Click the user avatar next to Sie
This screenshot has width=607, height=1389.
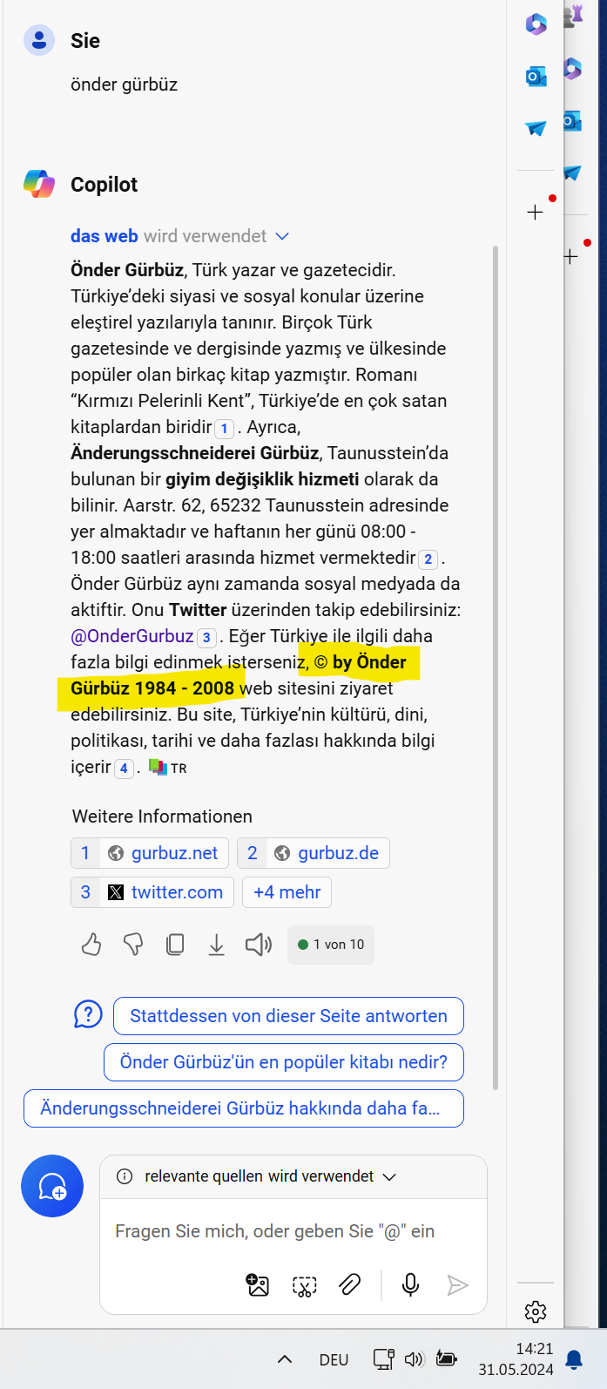point(39,40)
